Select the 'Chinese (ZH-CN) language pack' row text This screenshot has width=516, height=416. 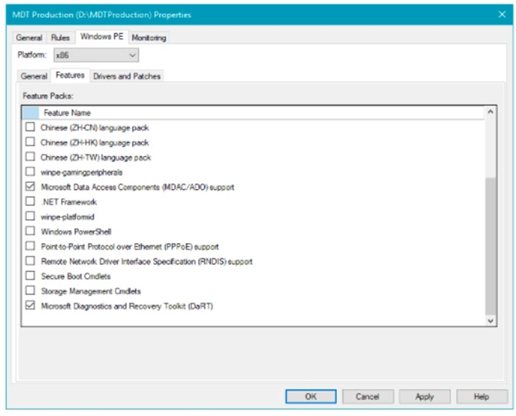coord(95,127)
